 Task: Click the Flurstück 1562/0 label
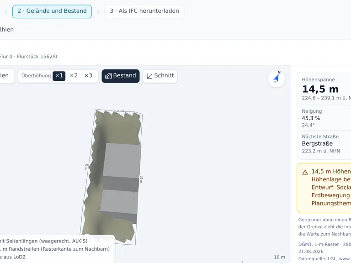pyautogui.click(x=37, y=57)
